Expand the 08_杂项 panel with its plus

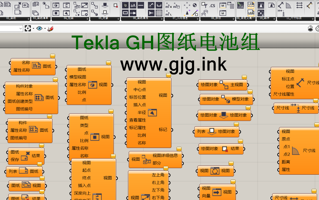click(x=233, y=19)
